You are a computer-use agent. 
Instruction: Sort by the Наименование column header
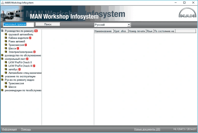tap(104, 31)
